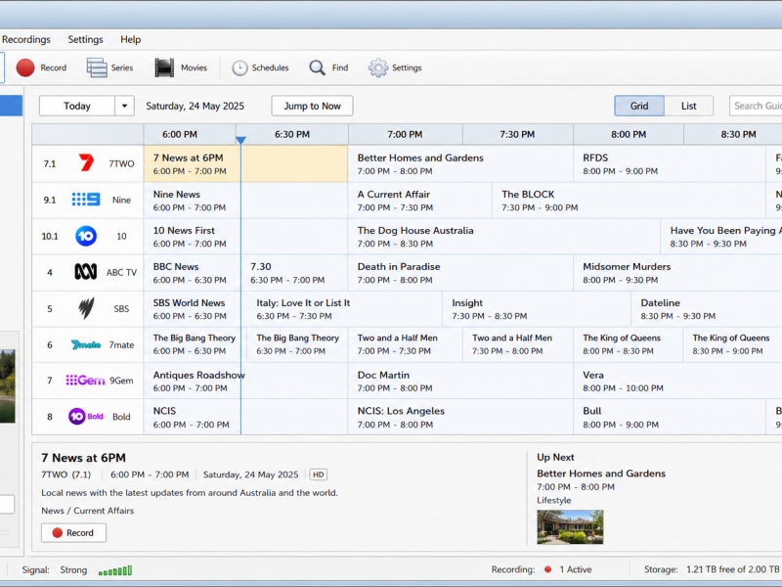Click the current time marker on timeline

click(x=240, y=140)
